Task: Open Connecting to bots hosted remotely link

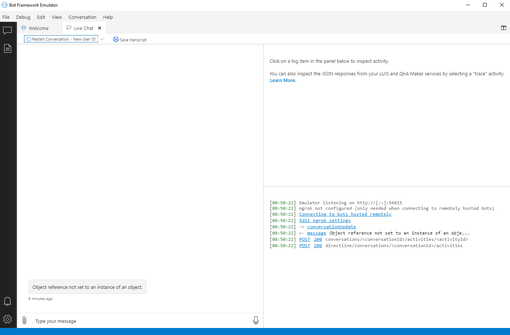Action: pyautogui.click(x=345, y=214)
